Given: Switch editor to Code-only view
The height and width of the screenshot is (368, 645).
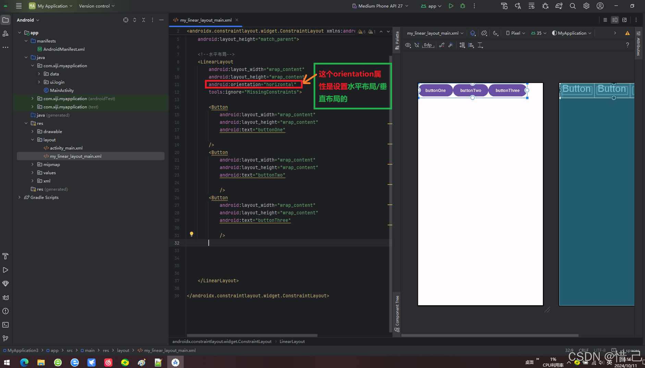Looking at the screenshot, I should tap(605, 20).
